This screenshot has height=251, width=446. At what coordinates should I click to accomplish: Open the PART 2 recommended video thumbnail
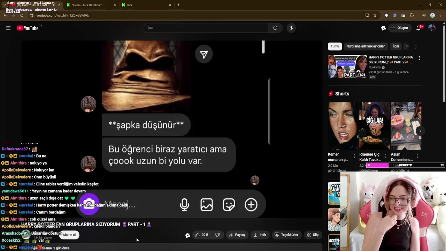click(347, 67)
